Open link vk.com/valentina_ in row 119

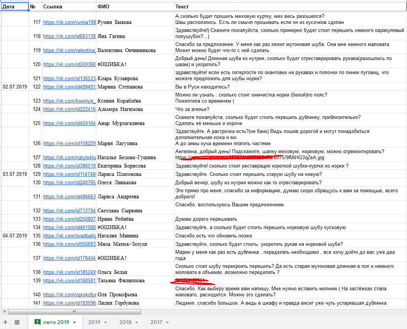coord(69,51)
